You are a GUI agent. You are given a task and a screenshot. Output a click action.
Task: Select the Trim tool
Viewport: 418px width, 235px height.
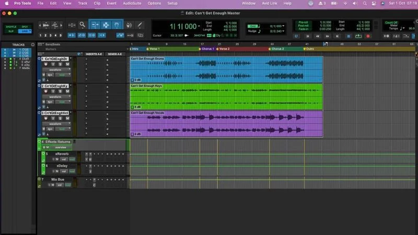pyautogui.click(x=95, y=25)
